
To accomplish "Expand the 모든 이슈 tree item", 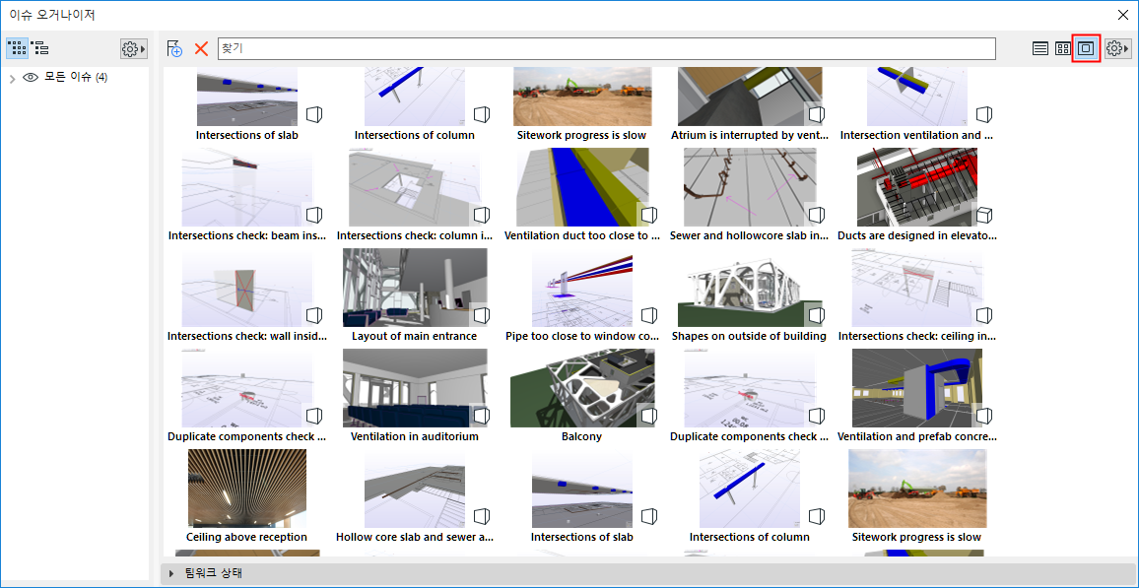I will (13, 78).
